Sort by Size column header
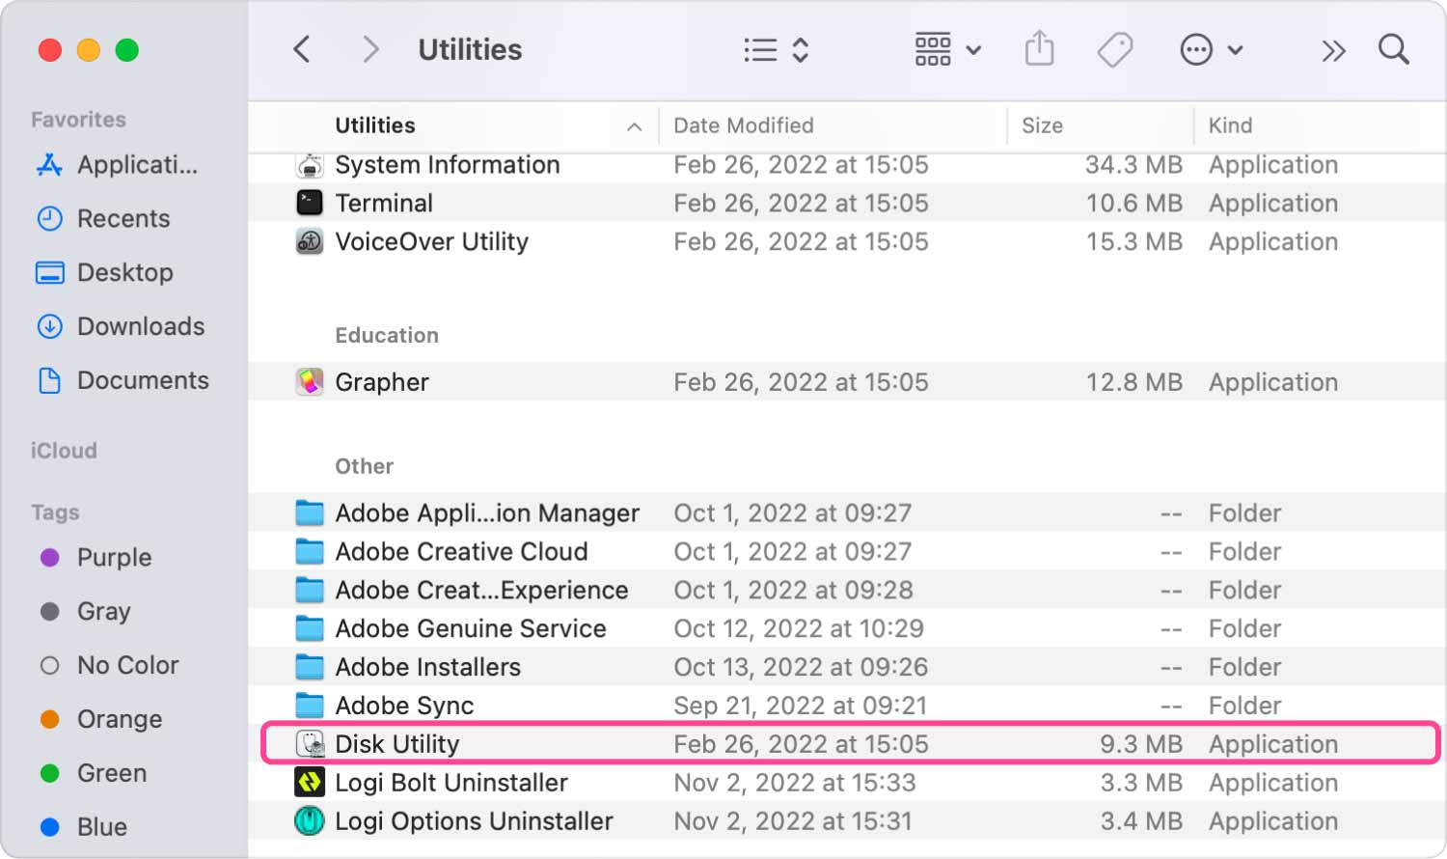This screenshot has height=859, width=1447. (1042, 125)
